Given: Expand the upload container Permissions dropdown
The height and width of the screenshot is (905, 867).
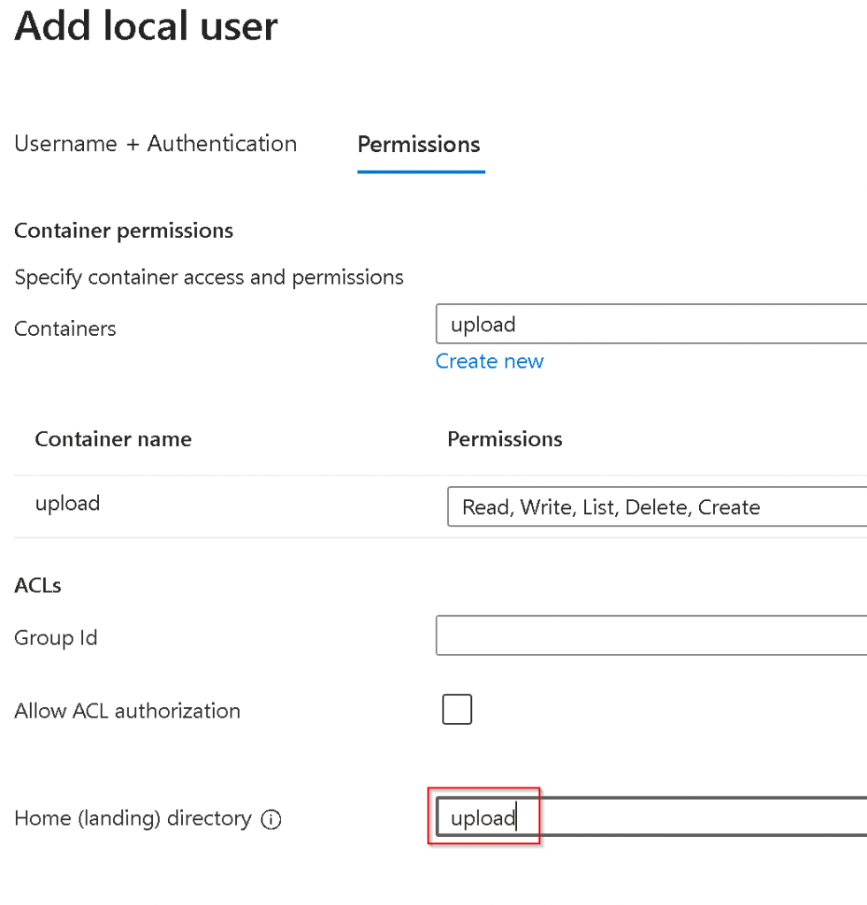Looking at the screenshot, I should [x=656, y=507].
